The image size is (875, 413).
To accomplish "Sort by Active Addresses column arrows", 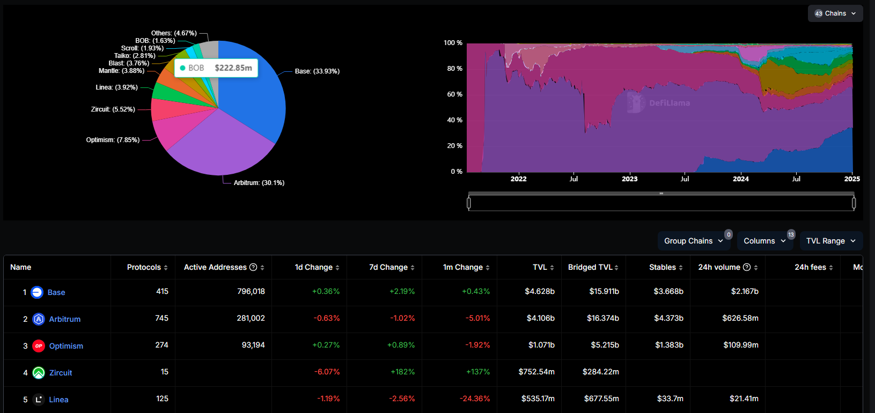I will pyautogui.click(x=262, y=268).
